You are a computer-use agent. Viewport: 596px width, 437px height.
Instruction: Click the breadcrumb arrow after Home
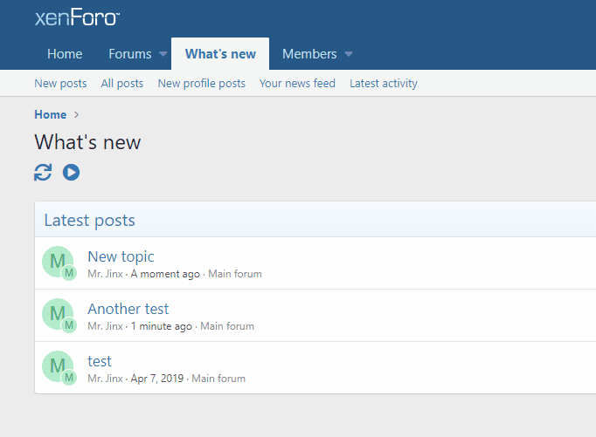[77, 115]
